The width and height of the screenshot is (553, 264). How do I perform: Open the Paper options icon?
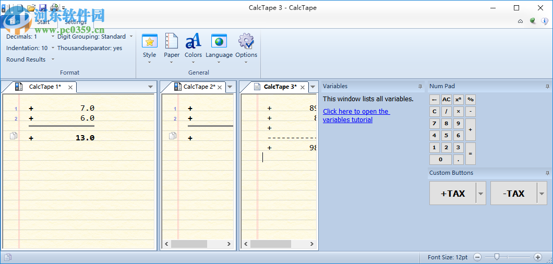[172, 42]
